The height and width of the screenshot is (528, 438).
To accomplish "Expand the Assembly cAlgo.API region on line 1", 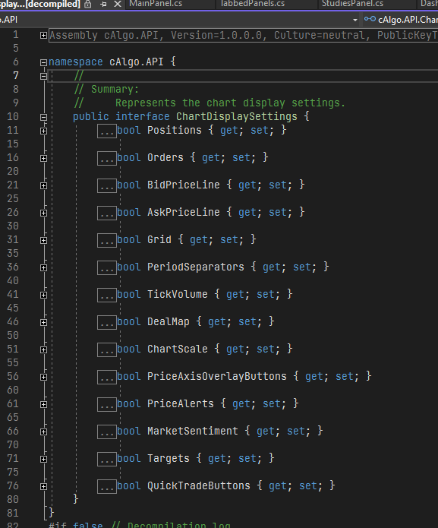I will pyautogui.click(x=43, y=35).
